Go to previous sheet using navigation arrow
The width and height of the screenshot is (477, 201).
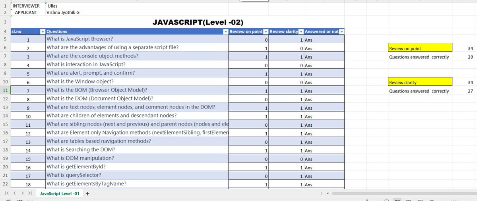14,193
